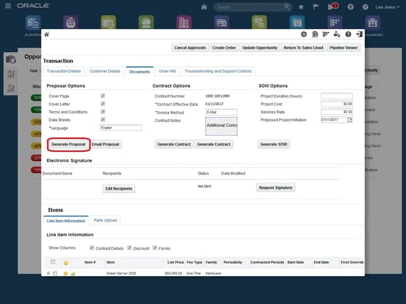Open notifications bell in top bar

pos(331,6)
